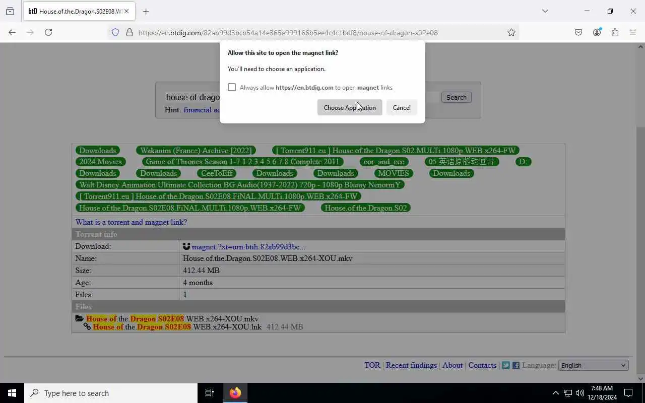
Task: Click the taskbar clock showing 7:48 AM
Action: (x=602, y=393)
